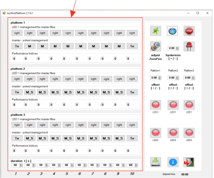
Task: Click platform 3 'right' LED button in period 3
Action: pyautogui.click(x=42, y=125)
